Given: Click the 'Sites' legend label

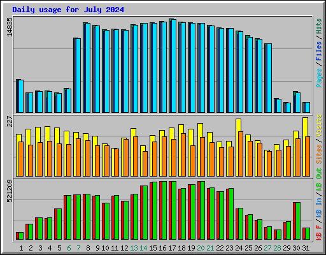Looking at the screenshot, I should 318,154.
